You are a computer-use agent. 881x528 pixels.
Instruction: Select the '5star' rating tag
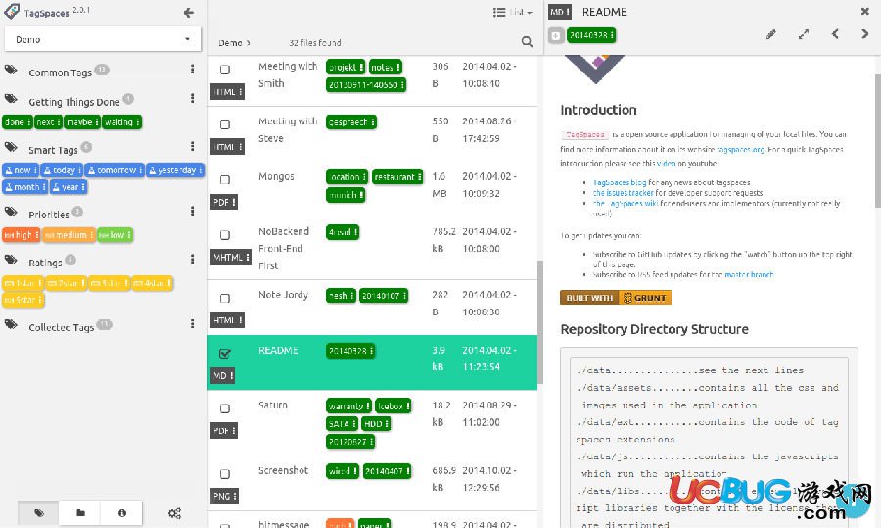[x=23, y=300]
